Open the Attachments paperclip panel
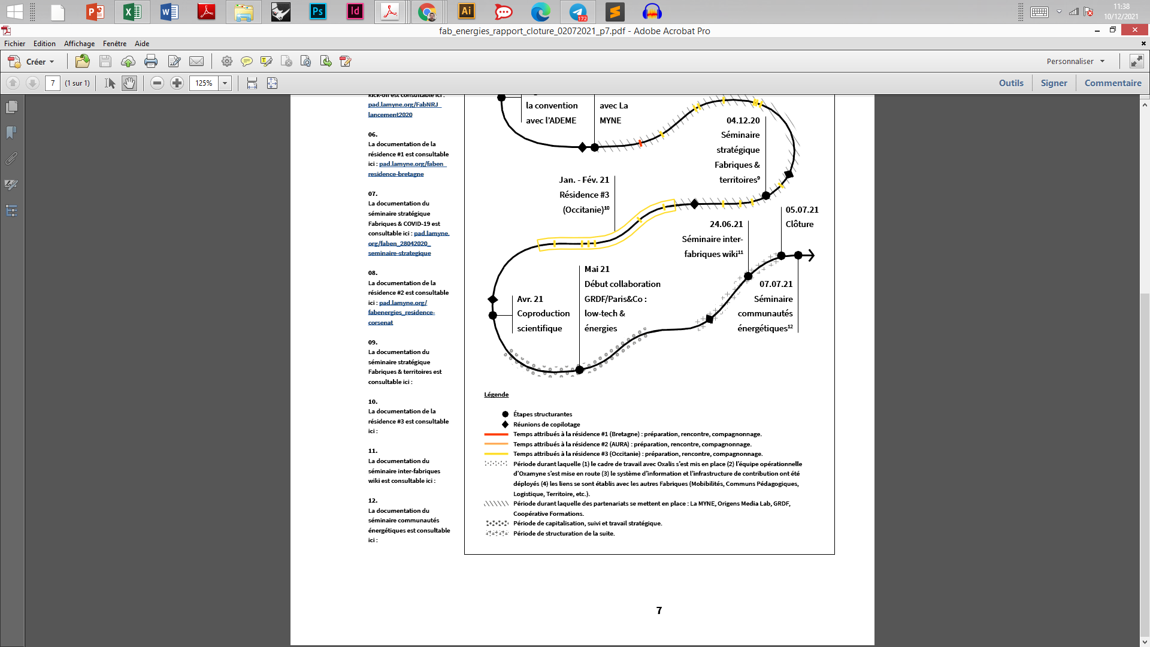 point(11,159)
